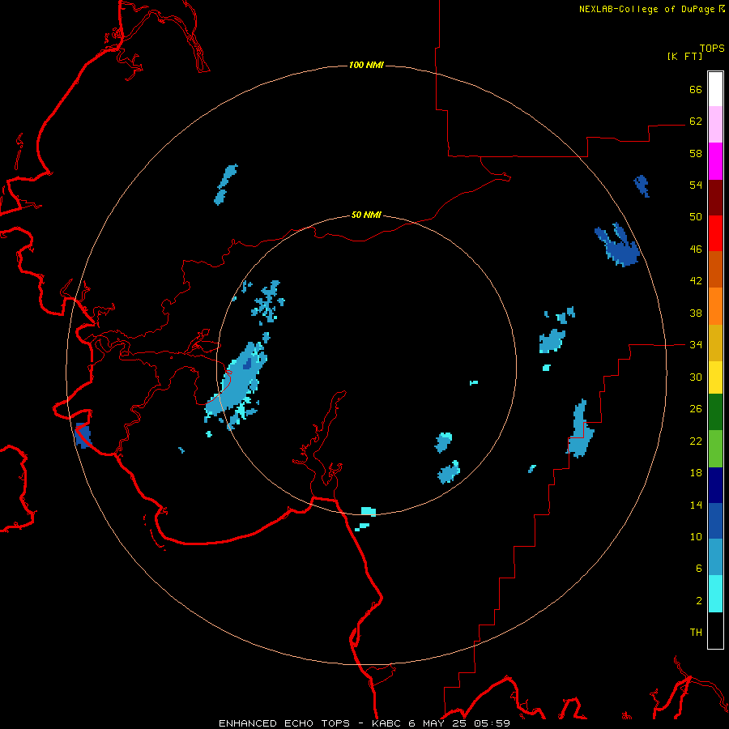Click the legend value 10
Viewport: 729px width, 729px height.
[696, 537]
